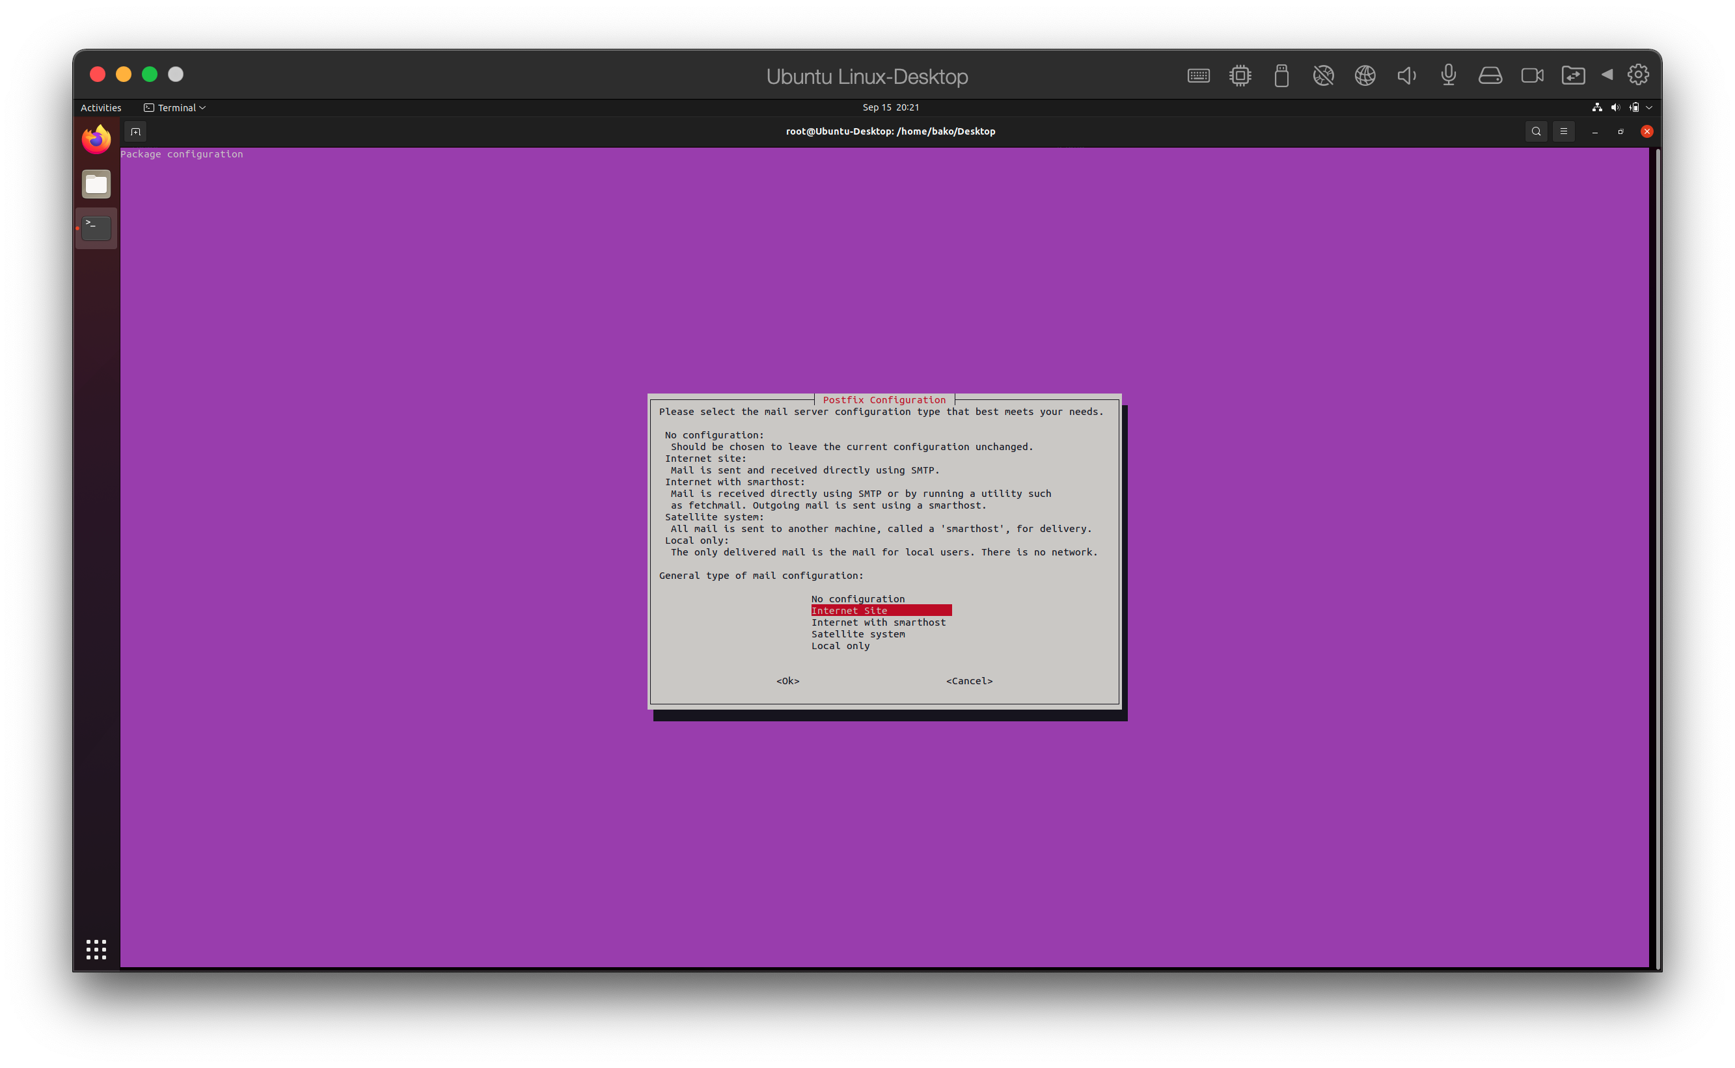The image size is (1735, 1068).
Task: Click the crossed-out globe icon
Action: 1323,75
